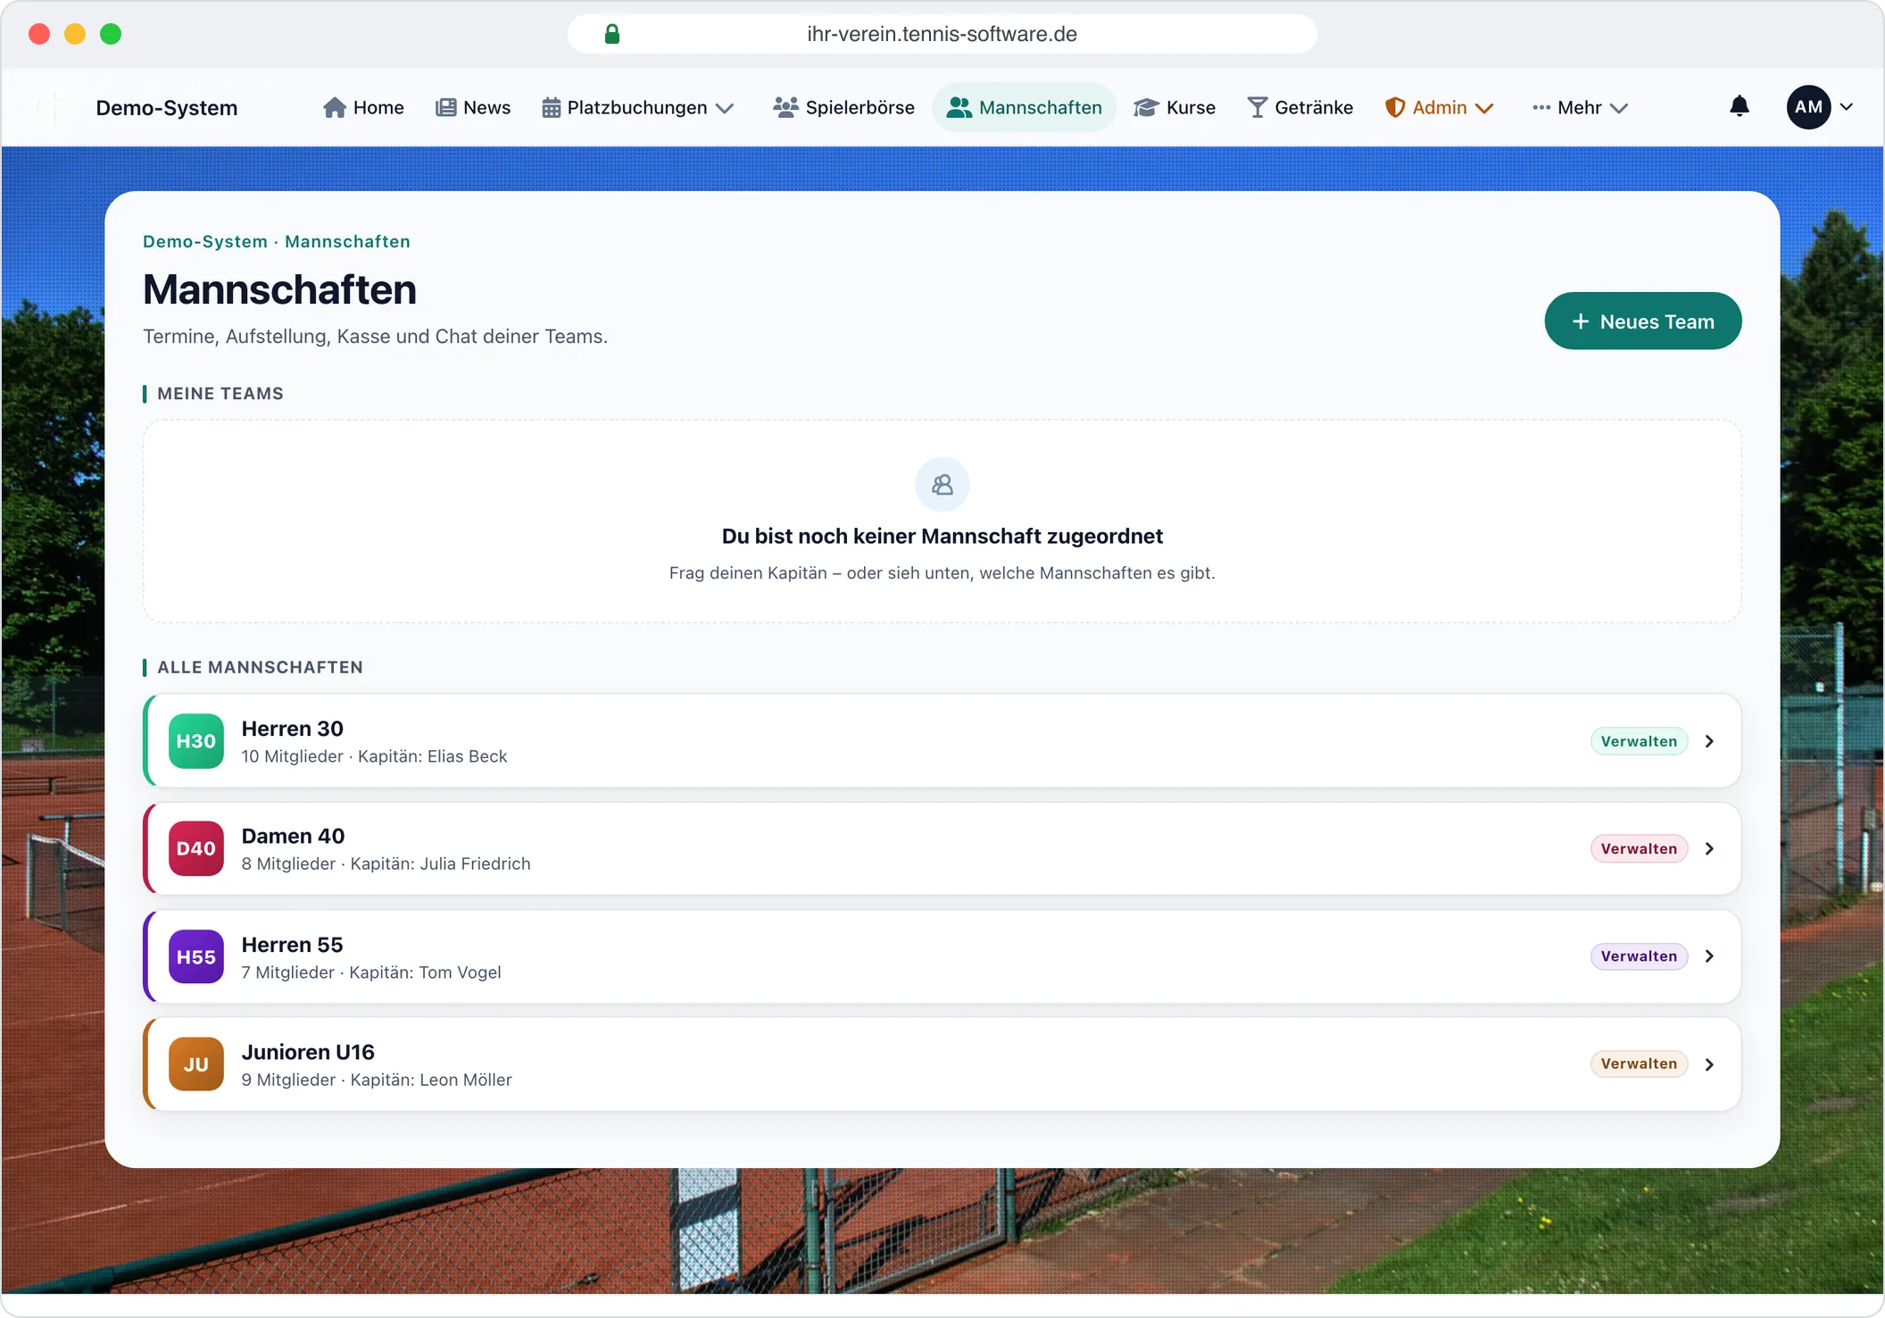Go to the Home menu item

(x=363, y=108)
